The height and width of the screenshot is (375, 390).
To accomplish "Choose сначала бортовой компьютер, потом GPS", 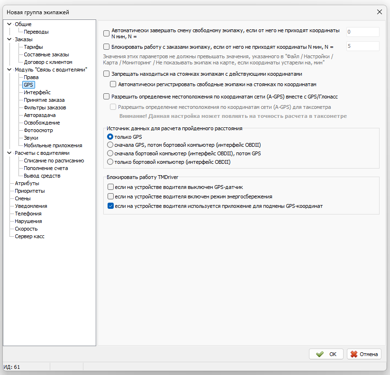I will tap(110, 153).
